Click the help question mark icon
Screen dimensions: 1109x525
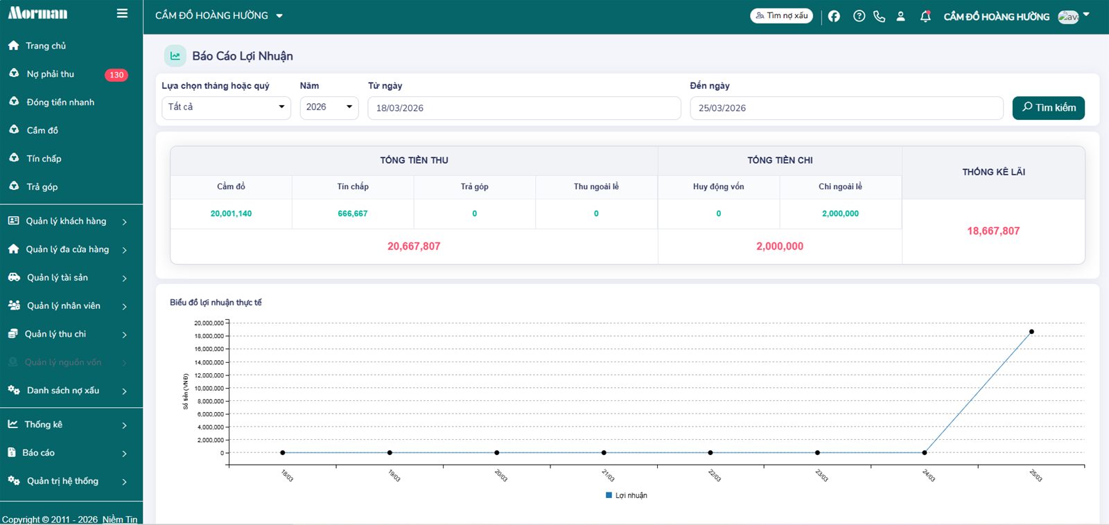(x=859, y=16)
